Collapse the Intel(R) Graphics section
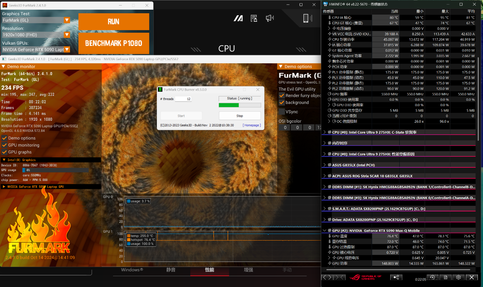 point(4,160)
